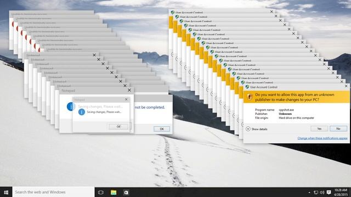Focus the Search the web and Windows box
The width and height of the screenshot is (351, 197).
tap(54, 192)
